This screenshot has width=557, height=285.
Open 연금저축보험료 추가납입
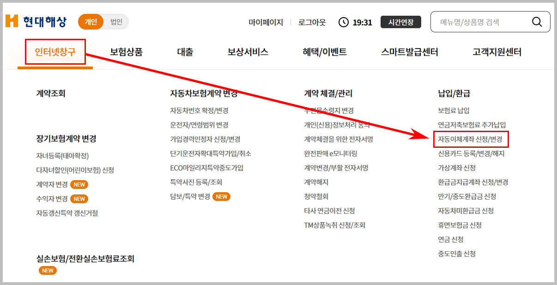coord(472,125)
